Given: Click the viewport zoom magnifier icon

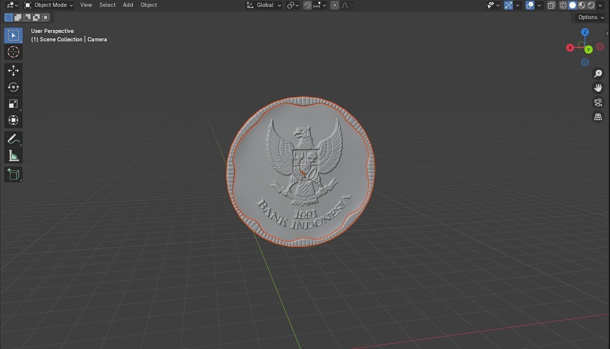Looking at the screenshot, I should 598,74.
